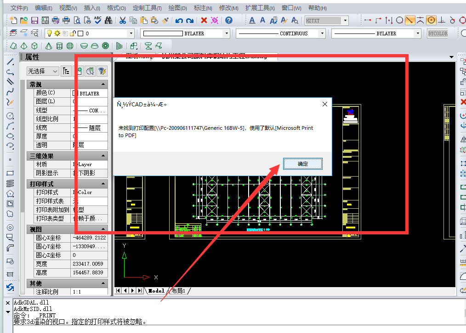Open the 文件(F) menu
Image resolution: width=466 pixels, height=333 pixels.
point(19,8)
